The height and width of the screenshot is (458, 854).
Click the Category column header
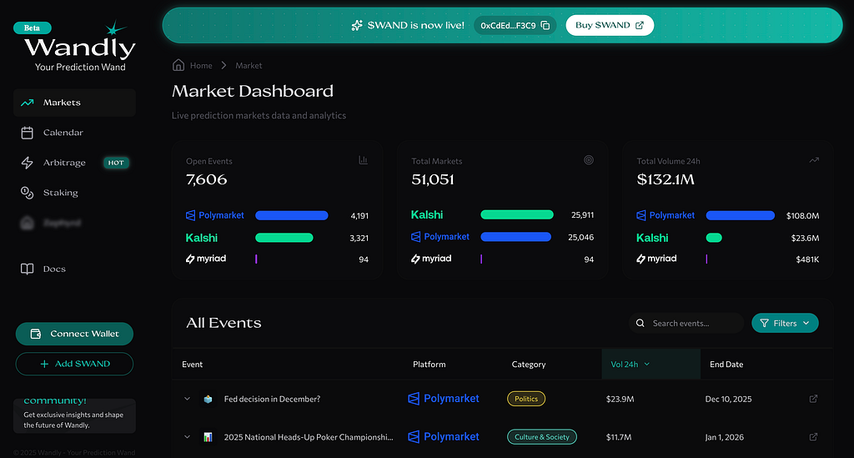coord(528,365)
